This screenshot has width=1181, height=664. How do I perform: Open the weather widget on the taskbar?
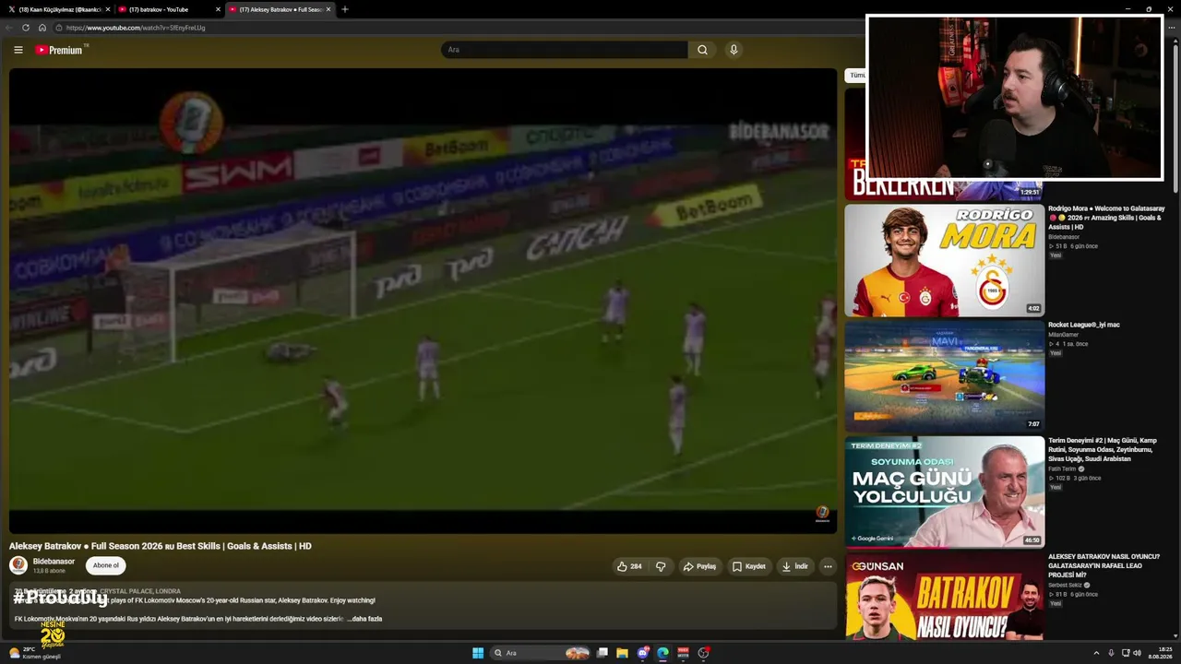coord(35,653)
